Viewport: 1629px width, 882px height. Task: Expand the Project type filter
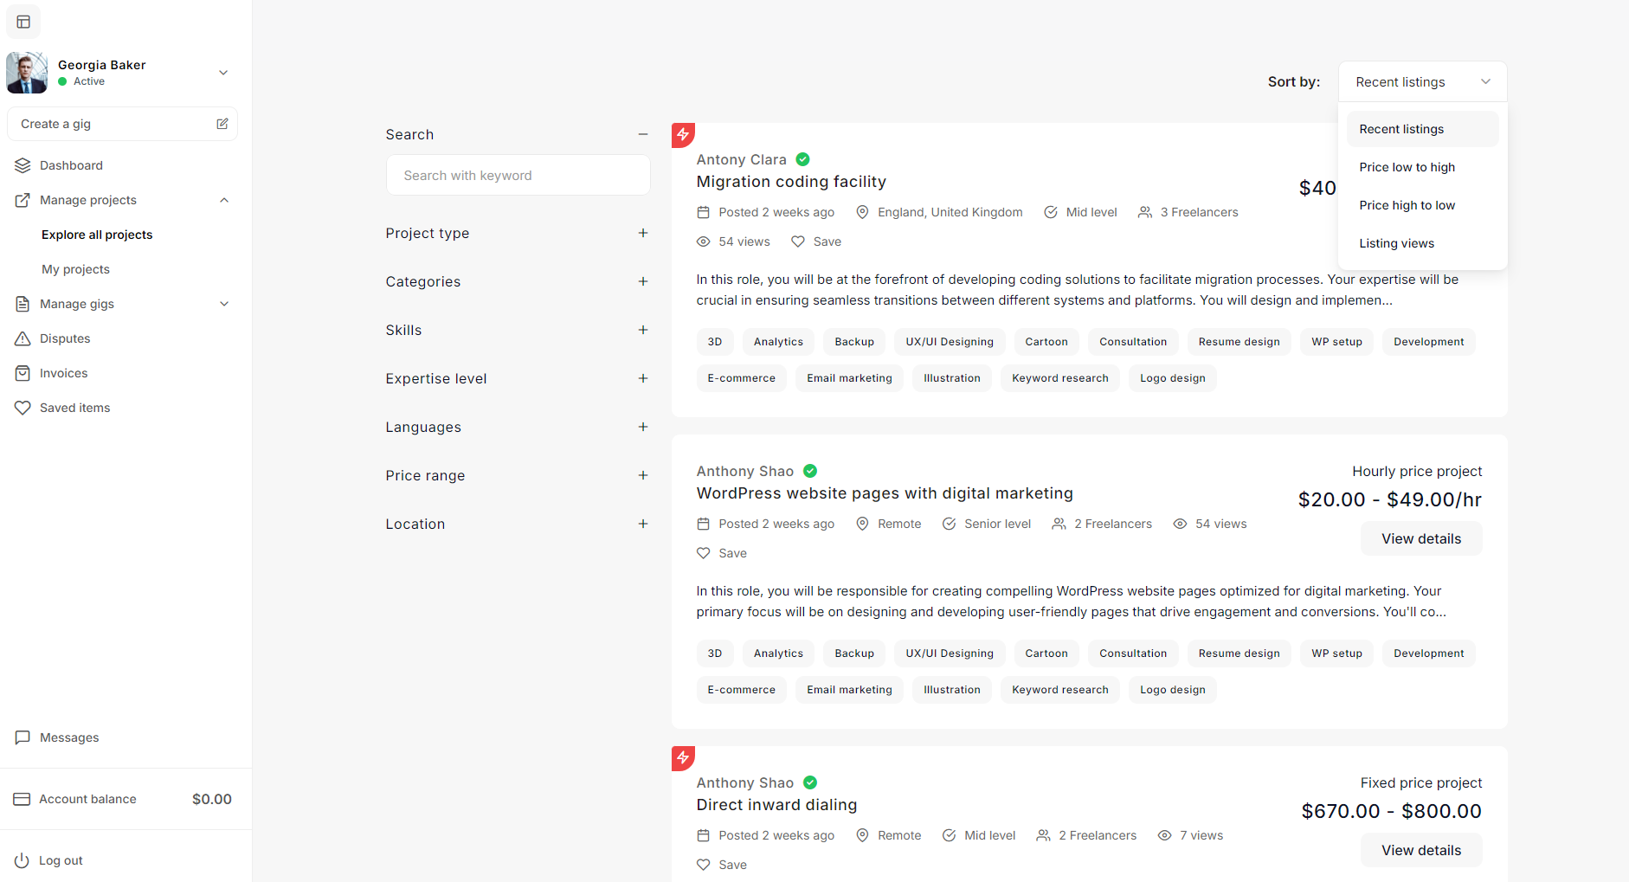pos(643,233)
